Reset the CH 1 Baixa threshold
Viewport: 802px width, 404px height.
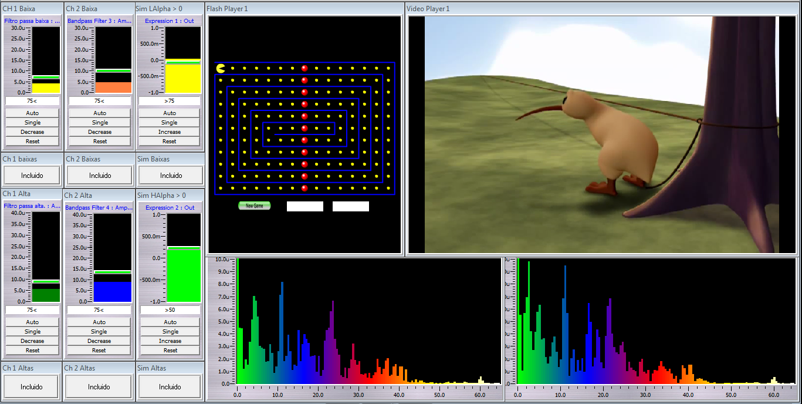(x=33, y=141)
